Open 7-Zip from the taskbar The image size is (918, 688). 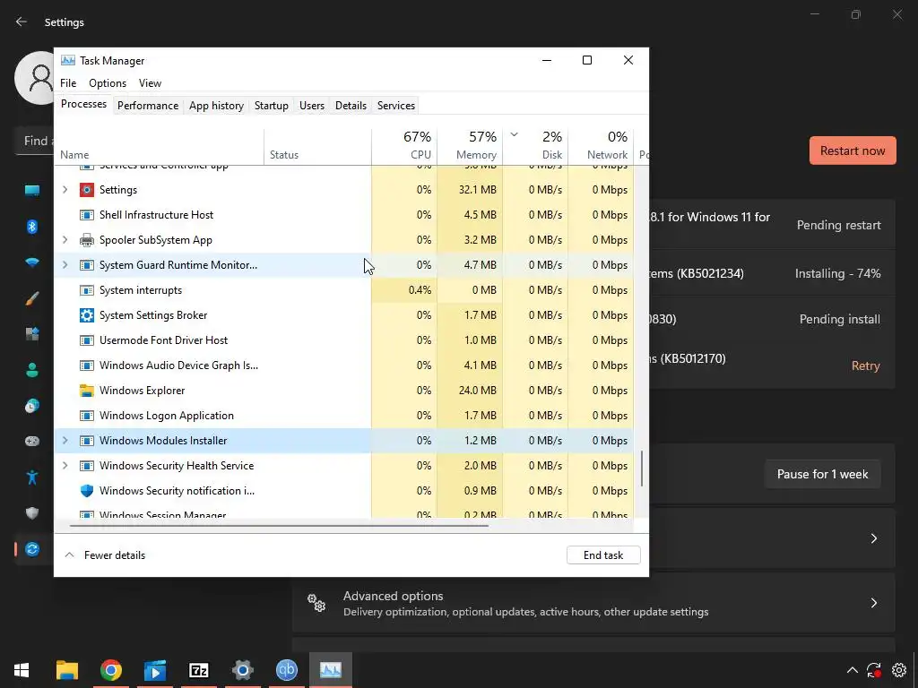(x=199, y=670)
